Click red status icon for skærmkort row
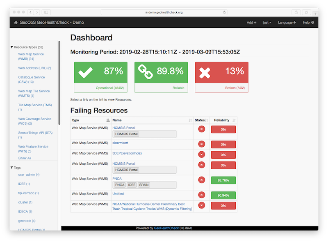Image resolution: width=328 pixels, height=242 pixels. point(201,144)
